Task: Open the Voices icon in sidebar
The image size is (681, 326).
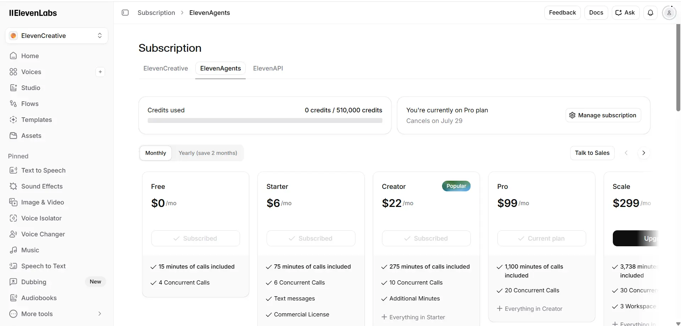Action: (13, 72)
